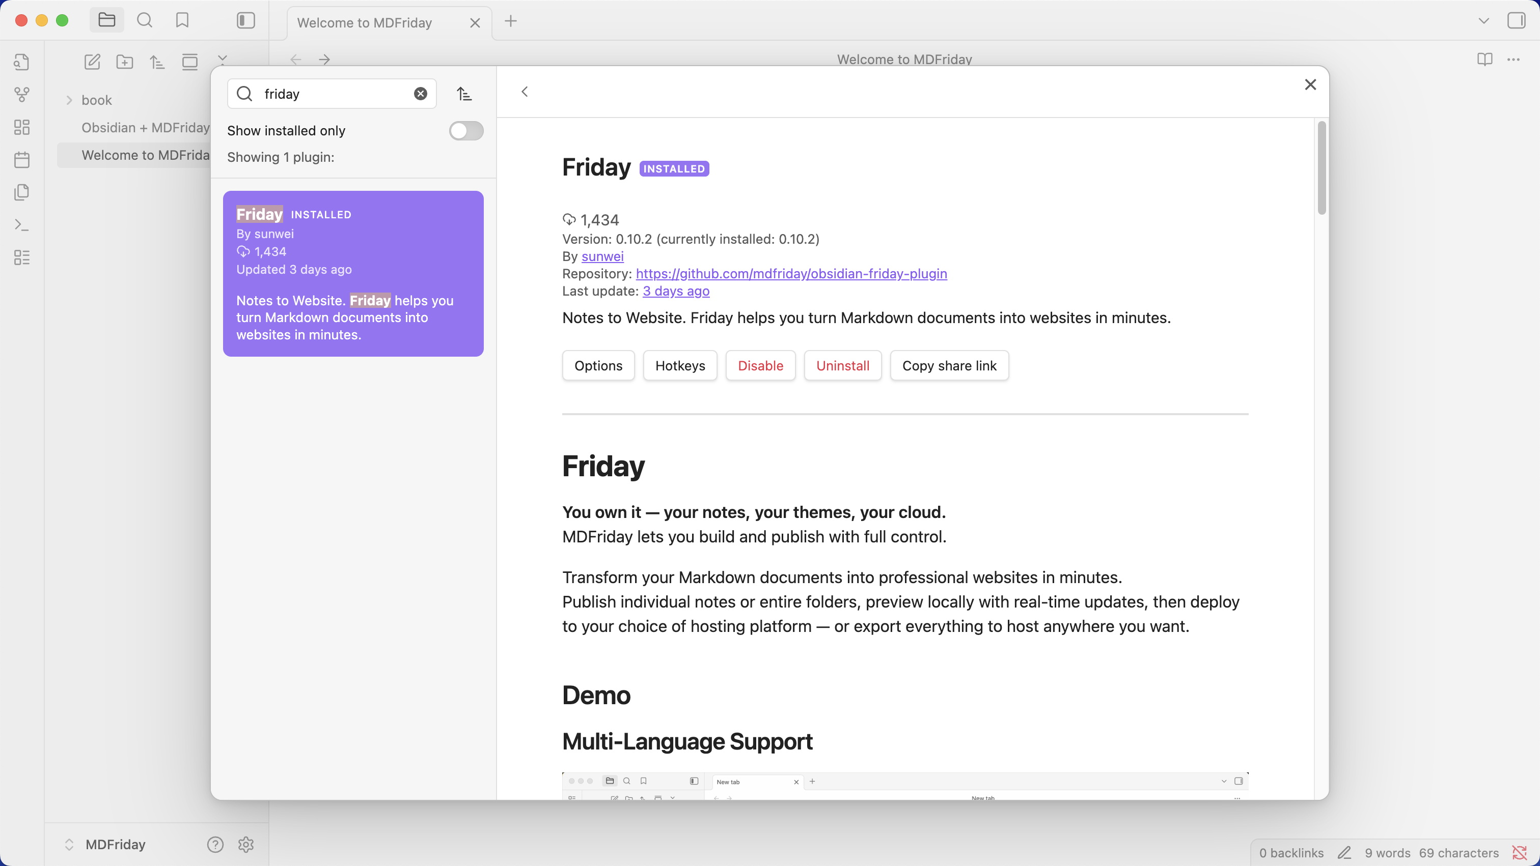This screenshot has height=866, width=1540.
Task: Click the help question mark icon
Action: point(215,844)
